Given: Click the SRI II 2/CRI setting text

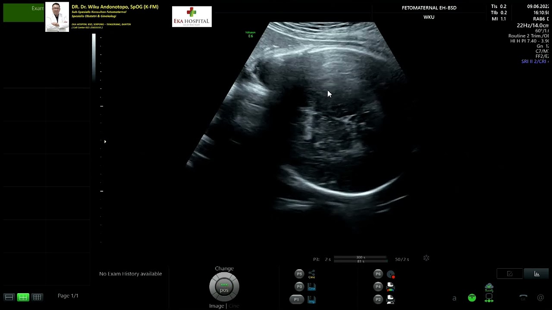Looking at the screenshot, I should (535, 62).
